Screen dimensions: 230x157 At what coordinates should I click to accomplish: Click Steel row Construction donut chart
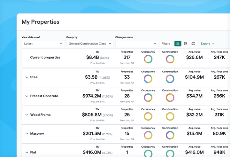170,79
